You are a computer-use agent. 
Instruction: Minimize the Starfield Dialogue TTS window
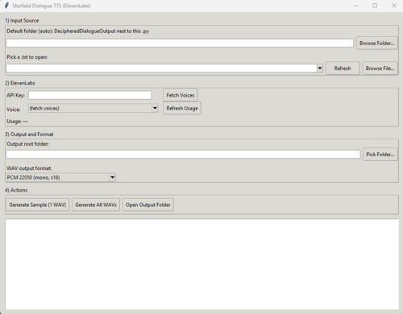355,6
